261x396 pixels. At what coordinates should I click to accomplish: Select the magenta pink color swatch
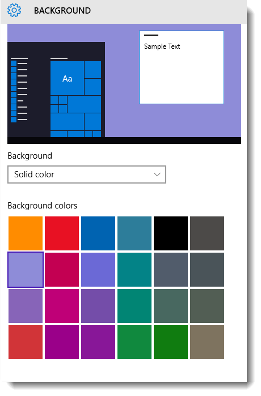click(x=62, y=306)
